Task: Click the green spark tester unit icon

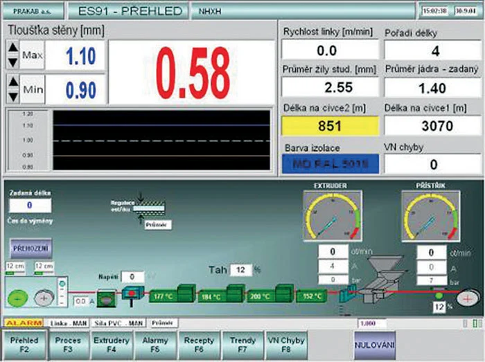Action: pyautogui.click(x=107, y=298)
